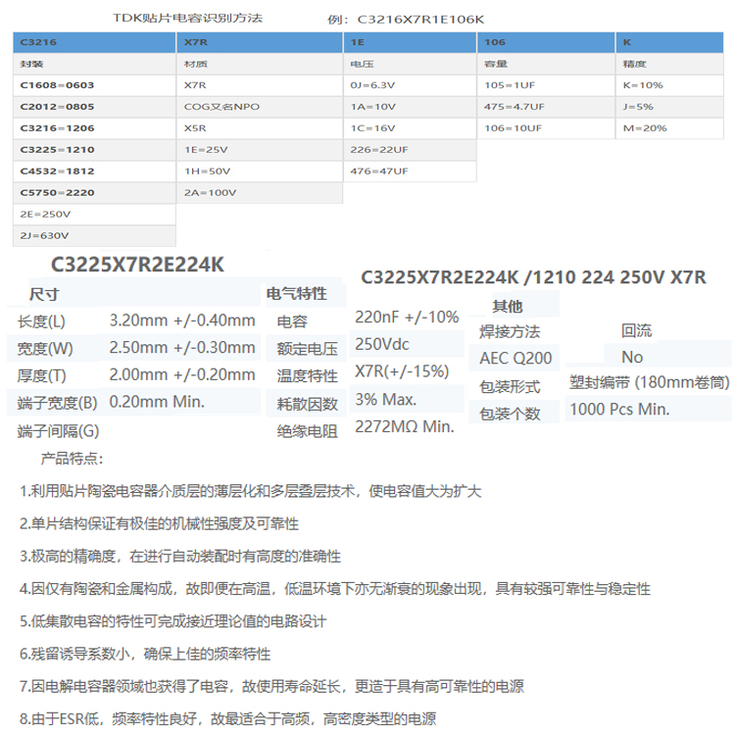Screen dimensions: 735x735
Task: Click the 1H=50V cell
Action: click(260, 171)
